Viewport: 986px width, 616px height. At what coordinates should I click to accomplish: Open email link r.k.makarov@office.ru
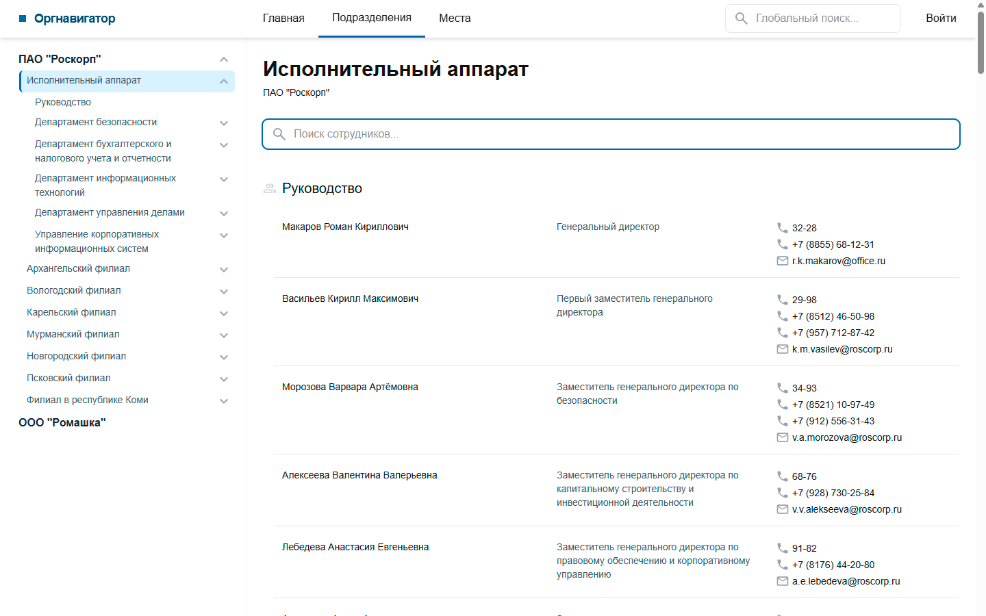(x=839, y=261)
